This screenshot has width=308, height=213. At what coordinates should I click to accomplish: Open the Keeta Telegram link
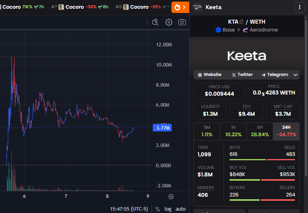click(x=275, y=74)
